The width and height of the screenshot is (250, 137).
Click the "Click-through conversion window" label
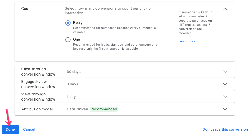pyautogui.click(x=38, y=72)
